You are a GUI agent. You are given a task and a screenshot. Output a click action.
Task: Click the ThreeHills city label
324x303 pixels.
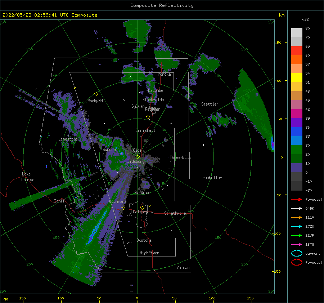[x=180, y=157]
